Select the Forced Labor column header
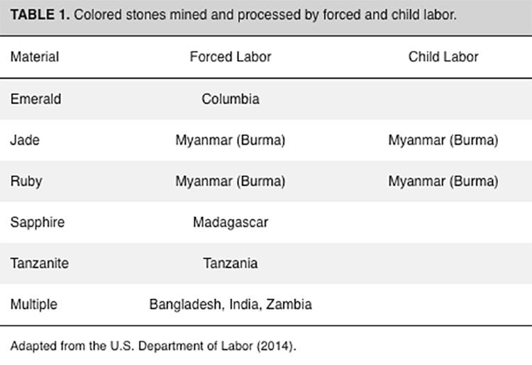This screenshot has width=532, height=365. [x=231, y=57]
